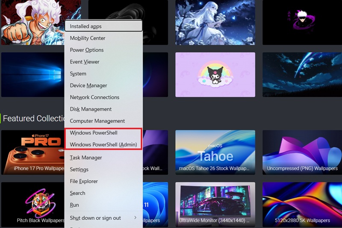Open Computer Management

97,121
